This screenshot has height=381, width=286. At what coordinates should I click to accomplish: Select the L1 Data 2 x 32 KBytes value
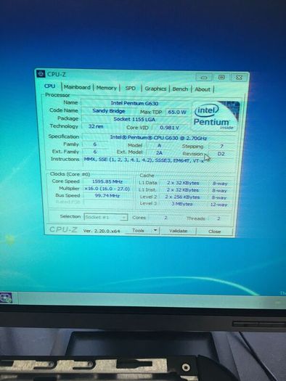click(x=183, y=183)
